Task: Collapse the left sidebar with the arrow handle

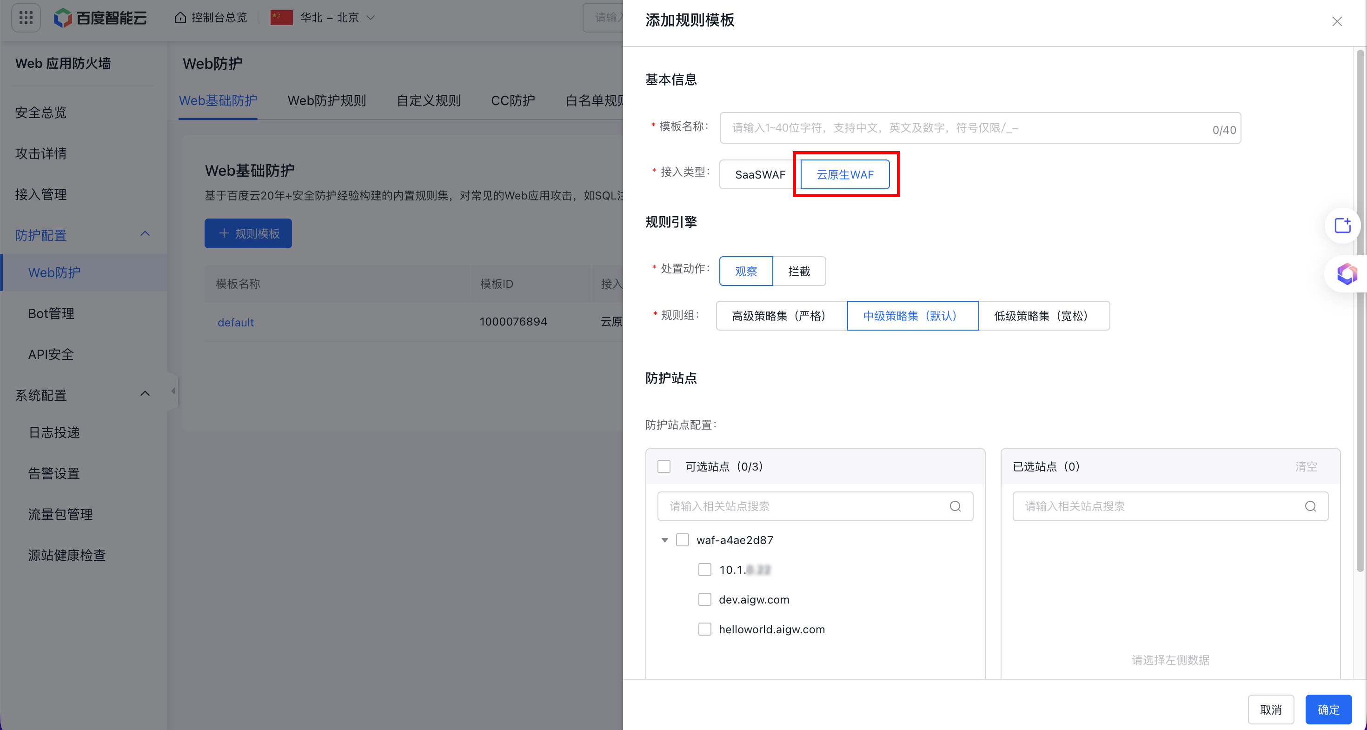Action: [173, 392]
